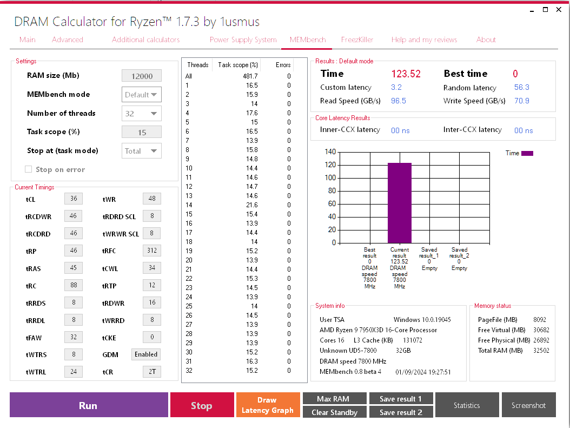This screenshot has width=570, height=428.
Task: Click Draw Latency Graph button
Action: (268, 405)
